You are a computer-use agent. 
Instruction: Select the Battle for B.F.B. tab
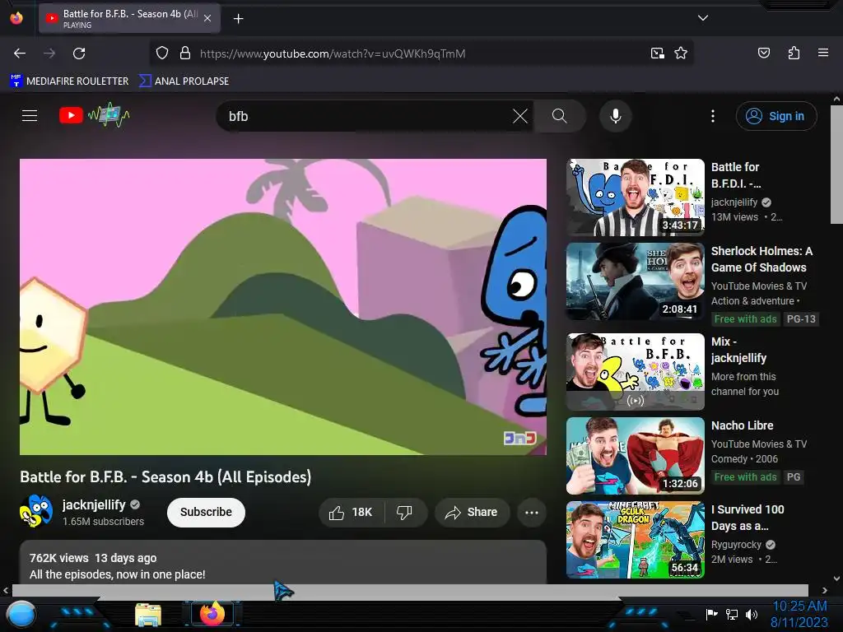pyautogui.click(x=129, y=19)
